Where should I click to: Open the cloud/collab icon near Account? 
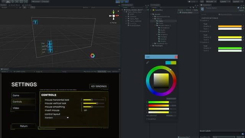(x=202, y=2)
